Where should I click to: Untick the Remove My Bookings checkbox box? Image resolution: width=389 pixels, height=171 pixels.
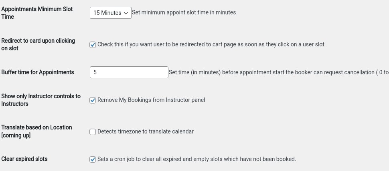tap(93, 100)
